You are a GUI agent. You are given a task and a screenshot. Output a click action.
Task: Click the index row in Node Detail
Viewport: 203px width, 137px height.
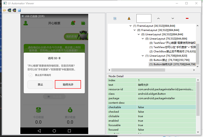(152, 80)
